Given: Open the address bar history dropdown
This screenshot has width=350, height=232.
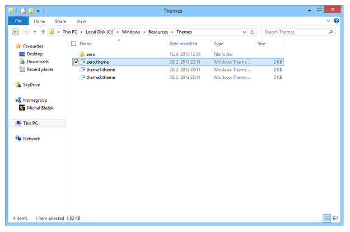Looking at the screenshot, I should (244, 32).
